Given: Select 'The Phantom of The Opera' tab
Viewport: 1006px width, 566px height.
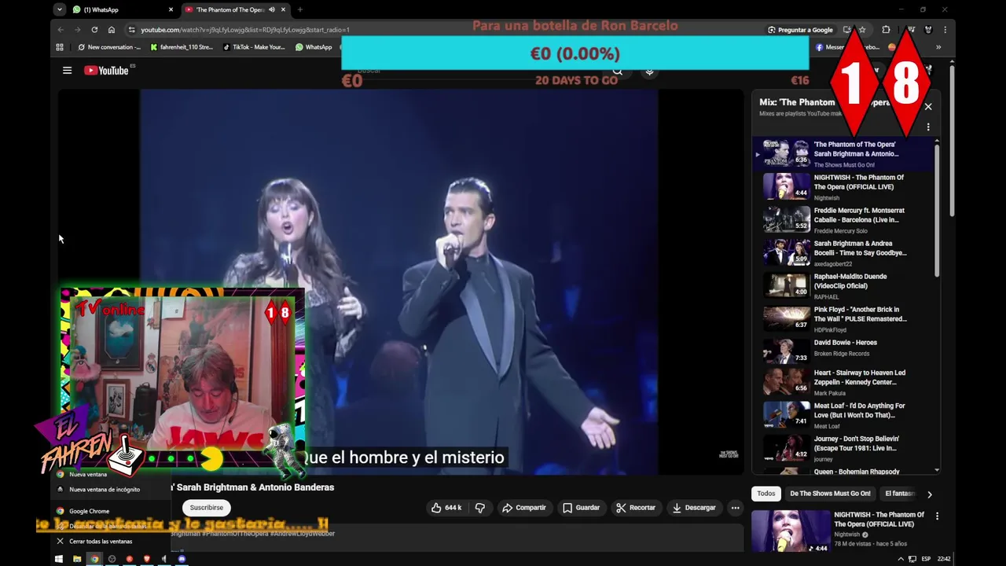Looking at the screenshot, I should 234,9.
